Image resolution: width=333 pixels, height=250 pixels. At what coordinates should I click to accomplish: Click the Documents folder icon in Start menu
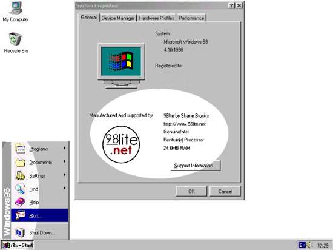click(21, 162)
